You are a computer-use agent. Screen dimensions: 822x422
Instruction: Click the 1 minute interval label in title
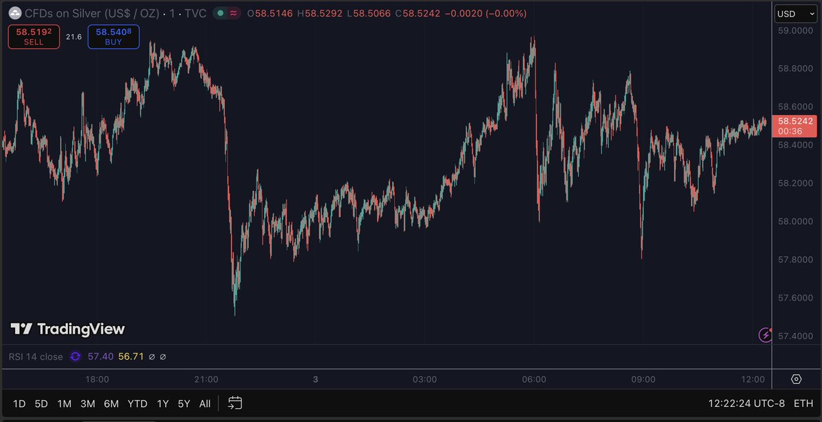pyautogui.click(x=172, y=14)
